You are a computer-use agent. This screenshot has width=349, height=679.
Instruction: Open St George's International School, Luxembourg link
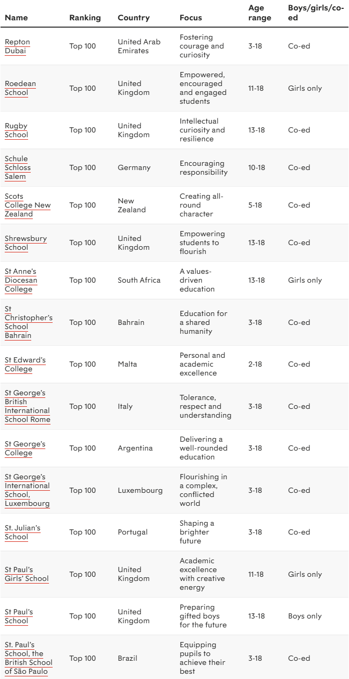click(x=27, y=490)
